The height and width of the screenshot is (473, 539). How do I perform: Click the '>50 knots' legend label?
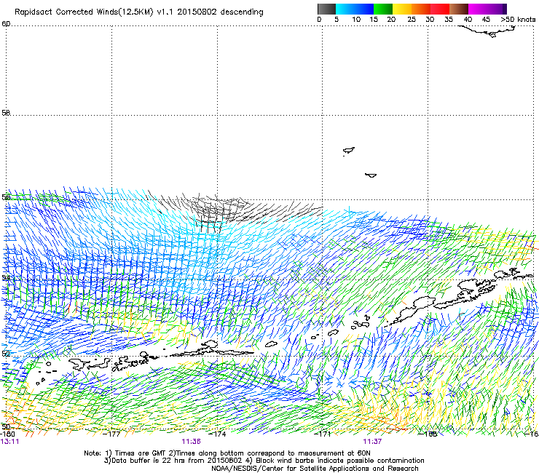coord(518,20)
